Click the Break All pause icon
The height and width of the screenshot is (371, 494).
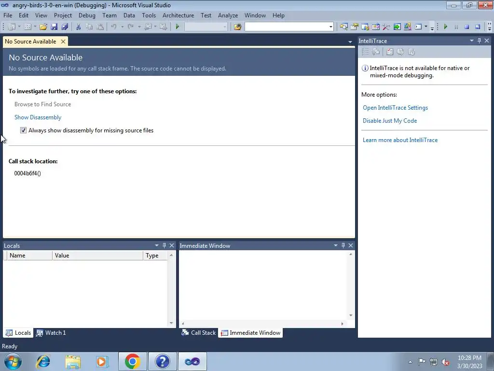(x=456, y=27)
